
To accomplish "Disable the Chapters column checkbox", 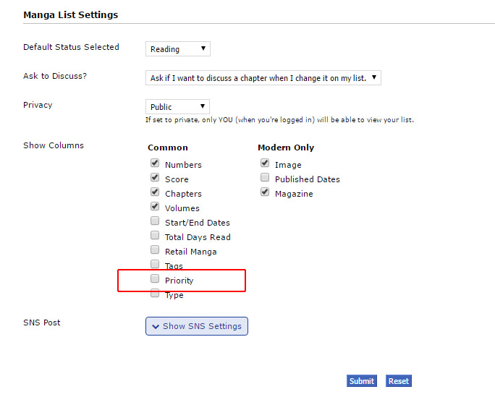I will click(x=155, y=192).
